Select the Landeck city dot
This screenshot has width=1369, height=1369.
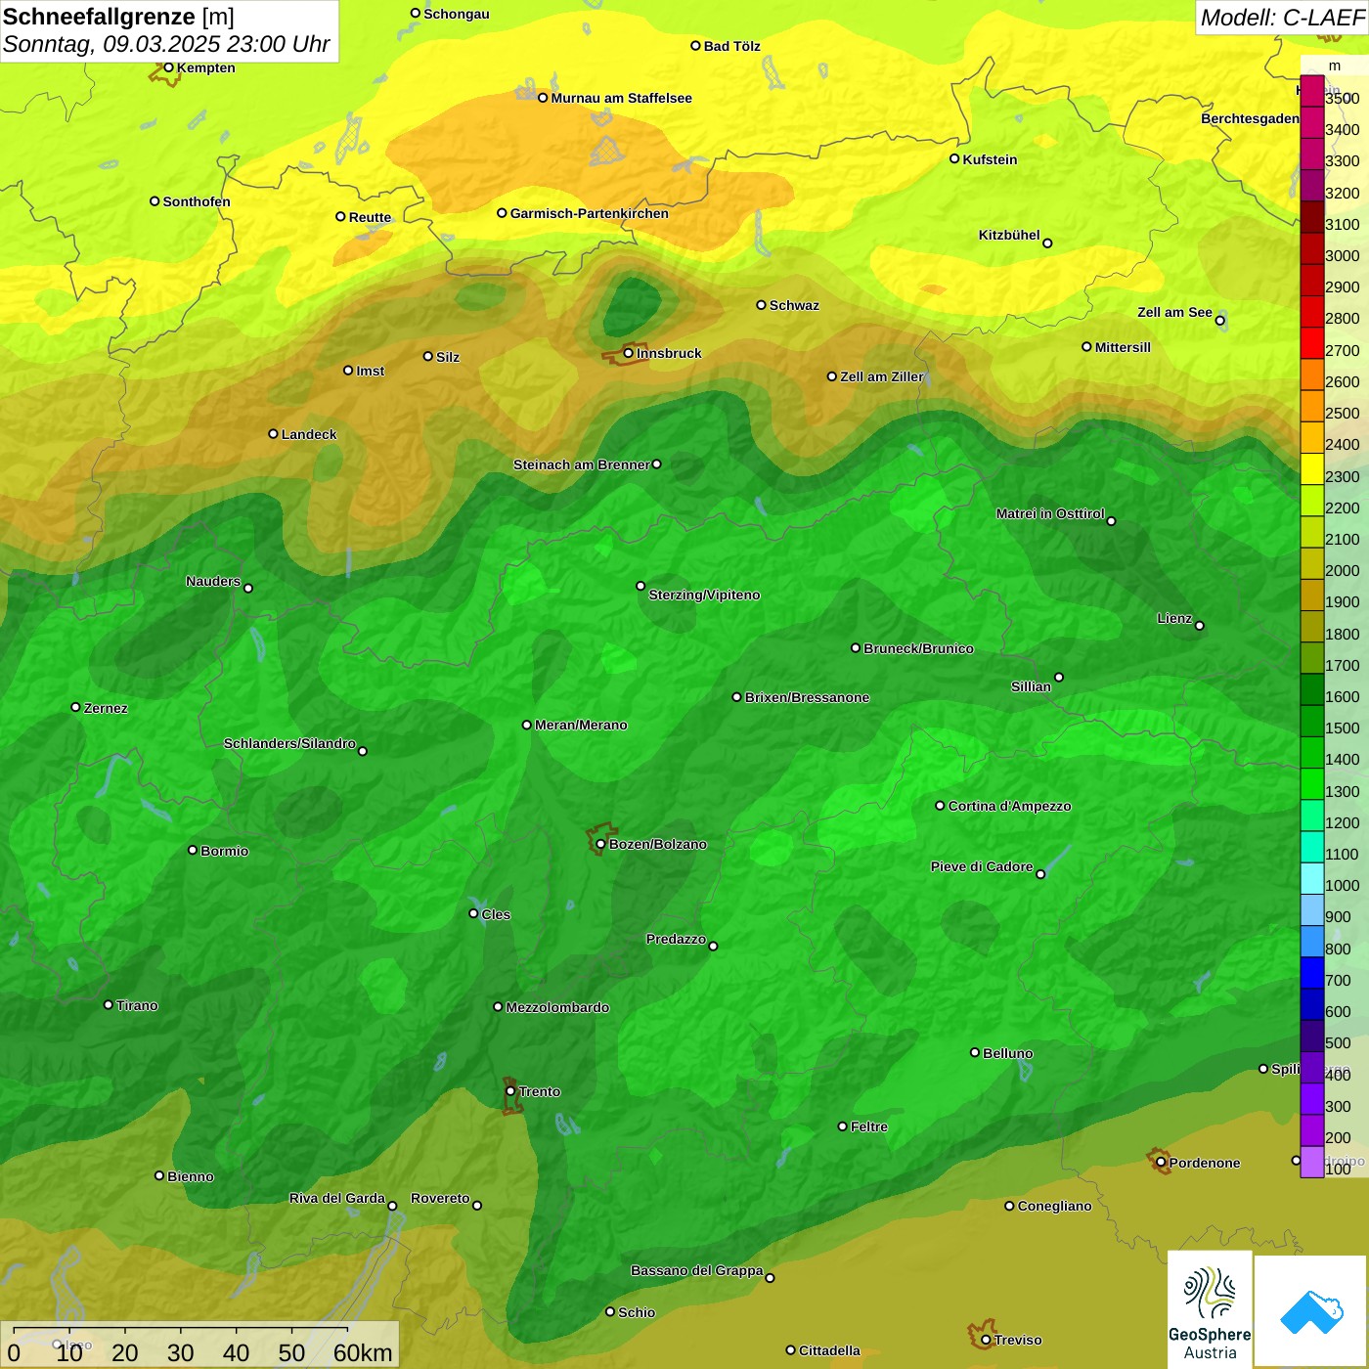pos(273,434)
